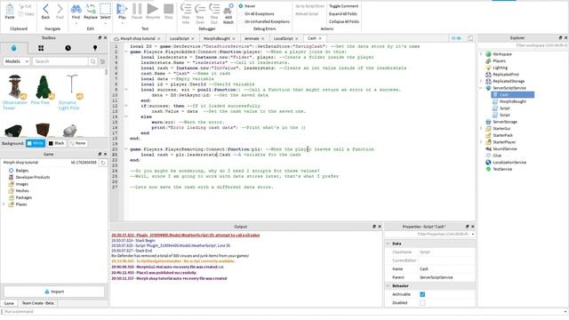Click Reload Script
569x320 pixels.
307,14
